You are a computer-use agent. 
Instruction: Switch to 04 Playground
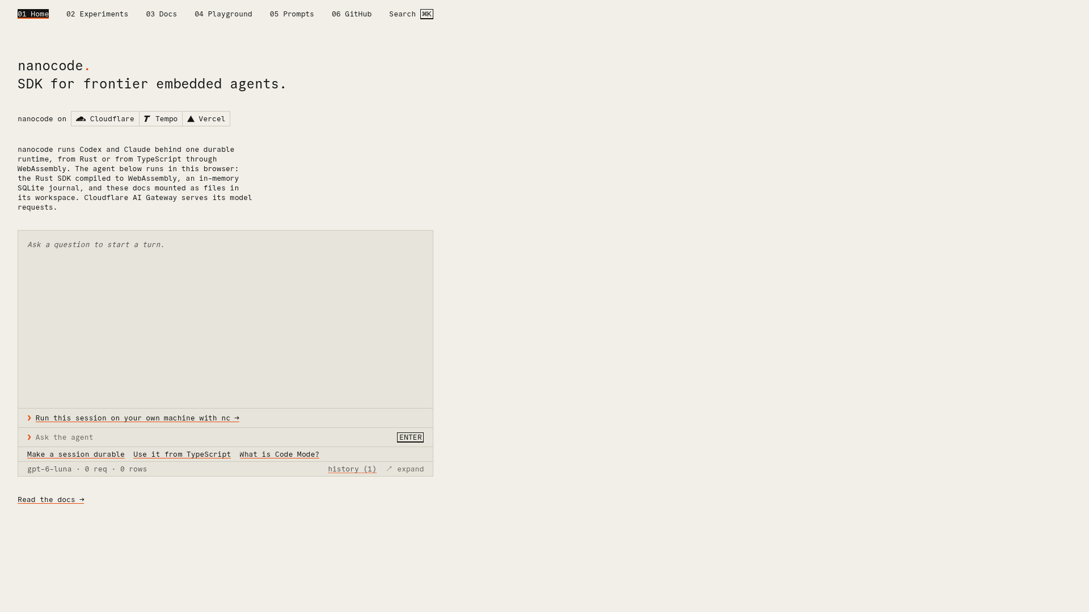[223, 14]
